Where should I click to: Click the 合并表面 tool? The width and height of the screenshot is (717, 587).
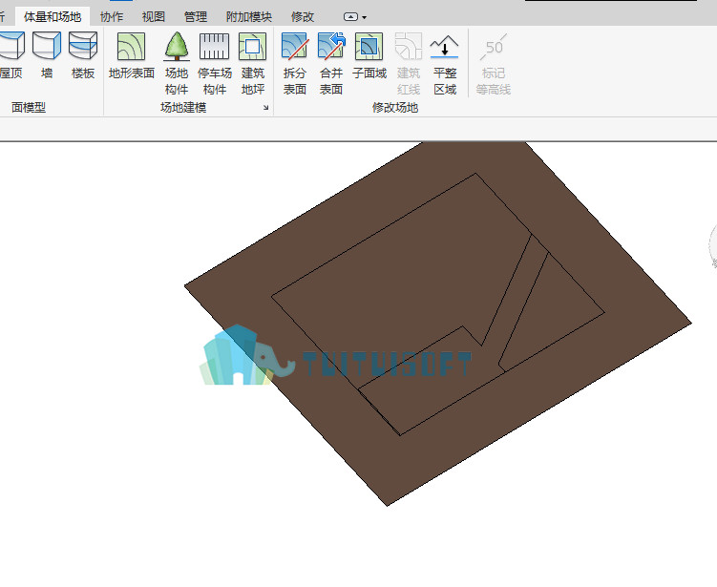point(331,63)
